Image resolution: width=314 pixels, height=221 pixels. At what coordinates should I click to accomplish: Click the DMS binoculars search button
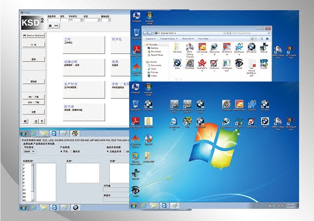point(53,25)
